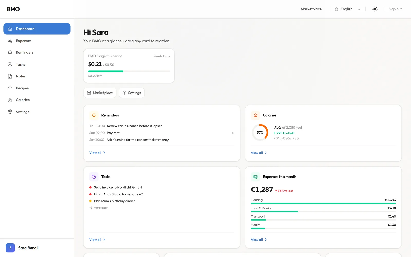Click 'Ask Yasmine for the concert ticket money'
The image size is (411, 257).
[138, 140]
